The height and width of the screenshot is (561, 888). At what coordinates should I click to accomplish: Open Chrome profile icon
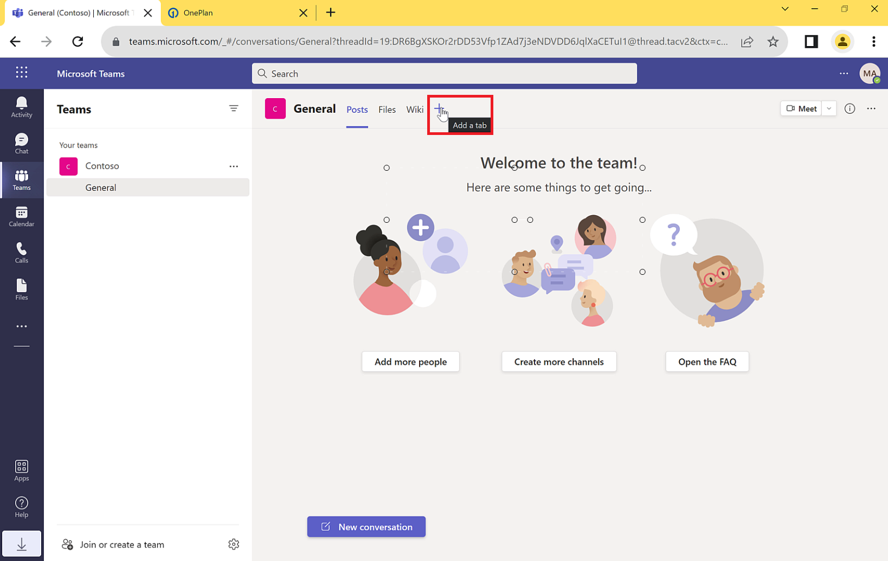(x=842, y=42)
